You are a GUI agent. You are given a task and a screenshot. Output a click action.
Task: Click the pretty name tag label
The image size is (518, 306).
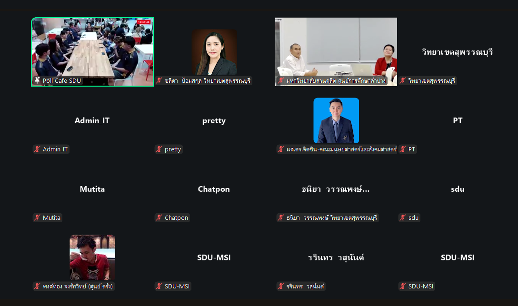click(173, 149)
